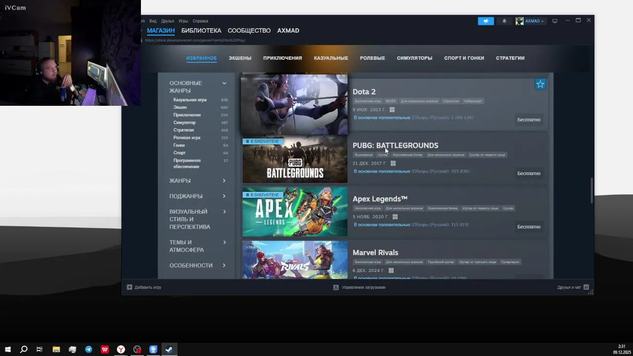The width and height of the screenshot is (633, 356).
Task: Select ПРИКЛЮЧЕНИЯ store category
Action: coord(282,58)
